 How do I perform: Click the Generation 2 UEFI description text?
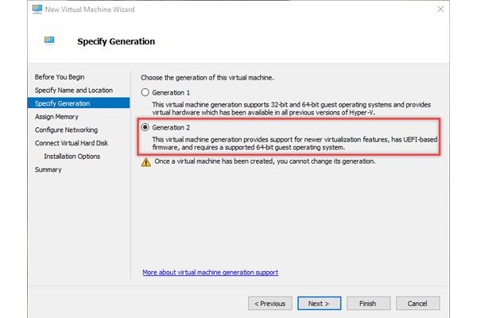[295, 143]
